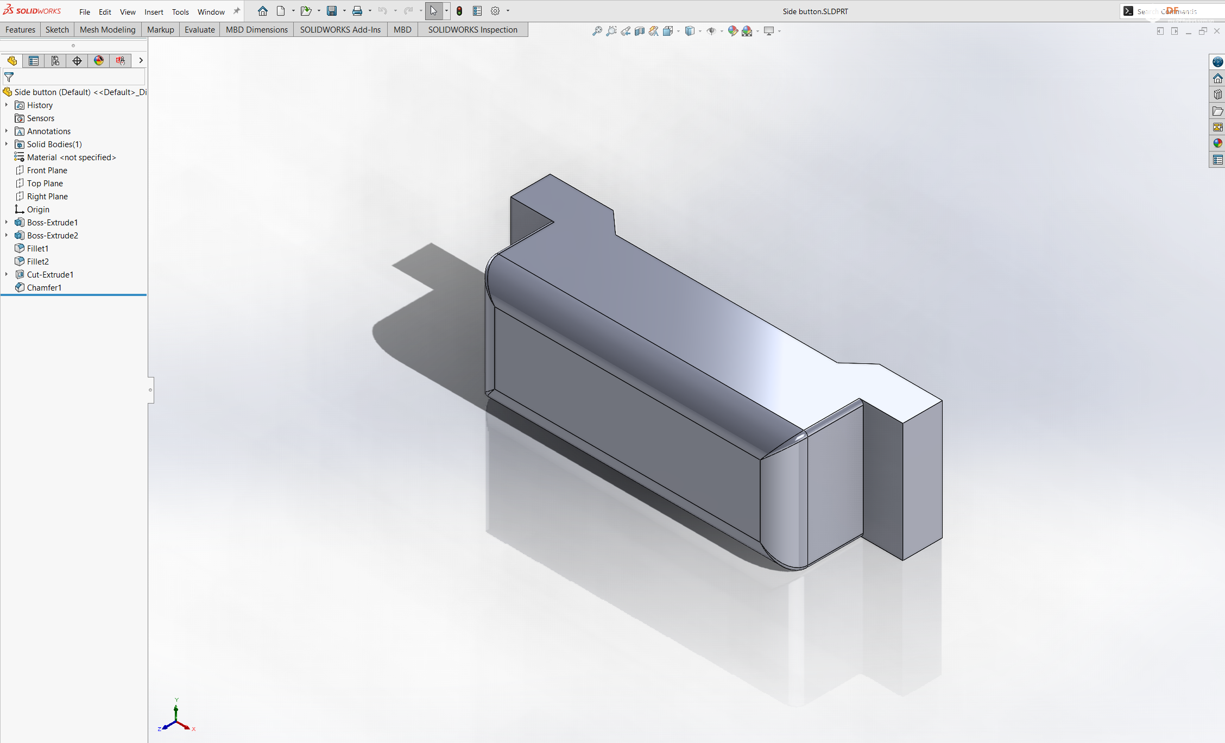Screen dimensions: 1225x743
Task: Switch to the DisplayManager tab icon
Action: (99, 61)
